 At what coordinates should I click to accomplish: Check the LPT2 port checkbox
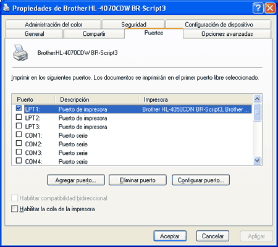19,117
